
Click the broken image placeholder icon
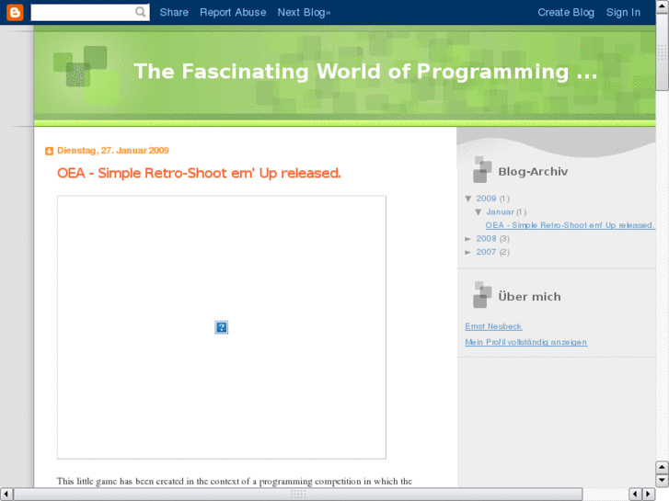222,327
